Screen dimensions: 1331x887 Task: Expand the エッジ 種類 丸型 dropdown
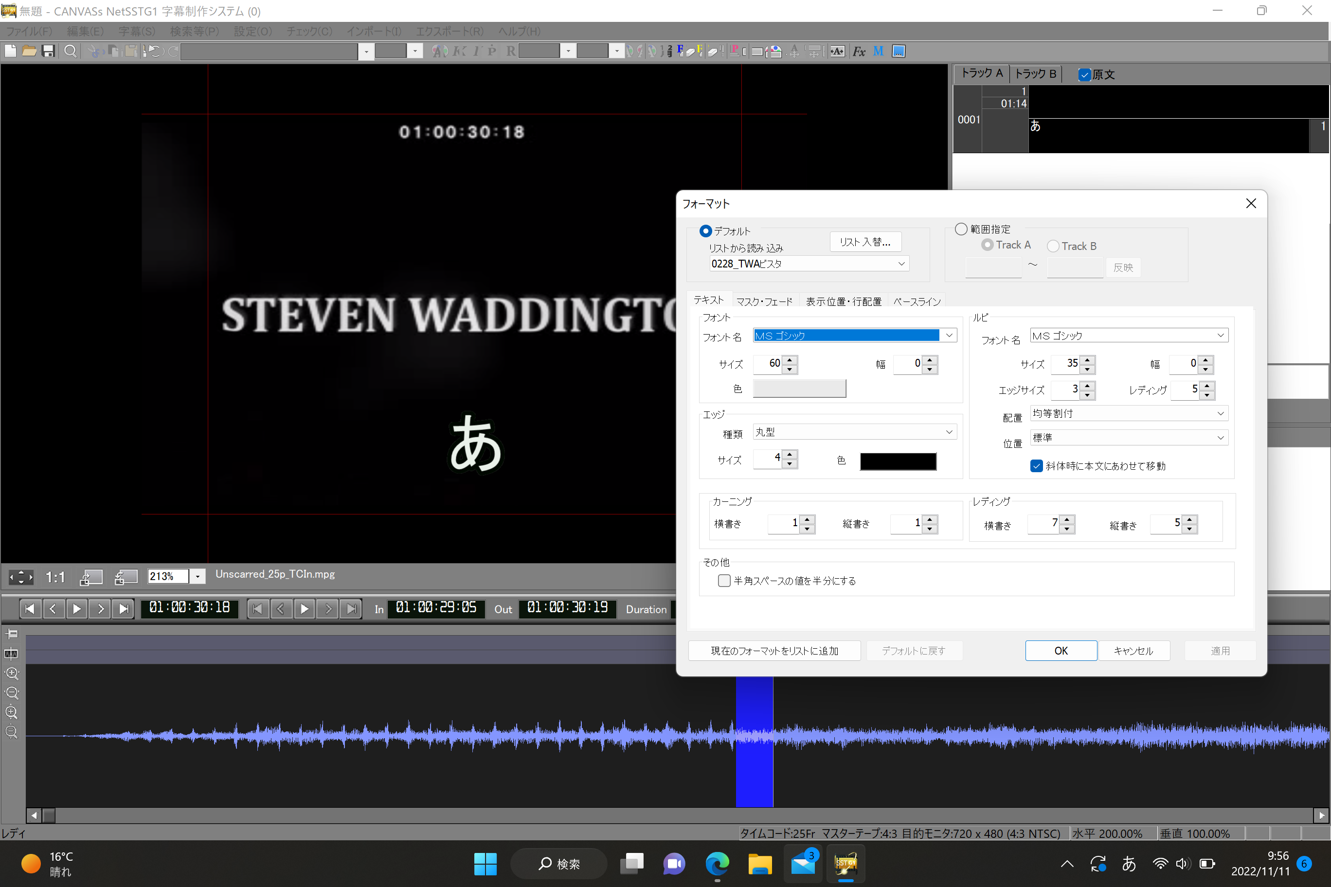(949, 432)
